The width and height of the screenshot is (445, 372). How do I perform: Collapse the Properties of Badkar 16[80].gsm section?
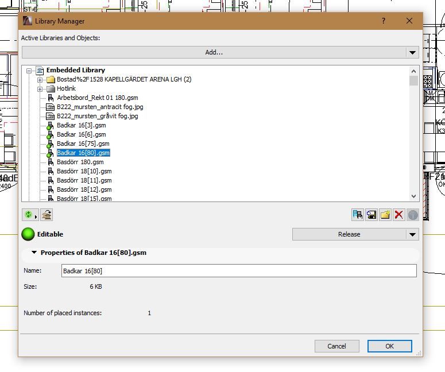(x=34, y=252)
